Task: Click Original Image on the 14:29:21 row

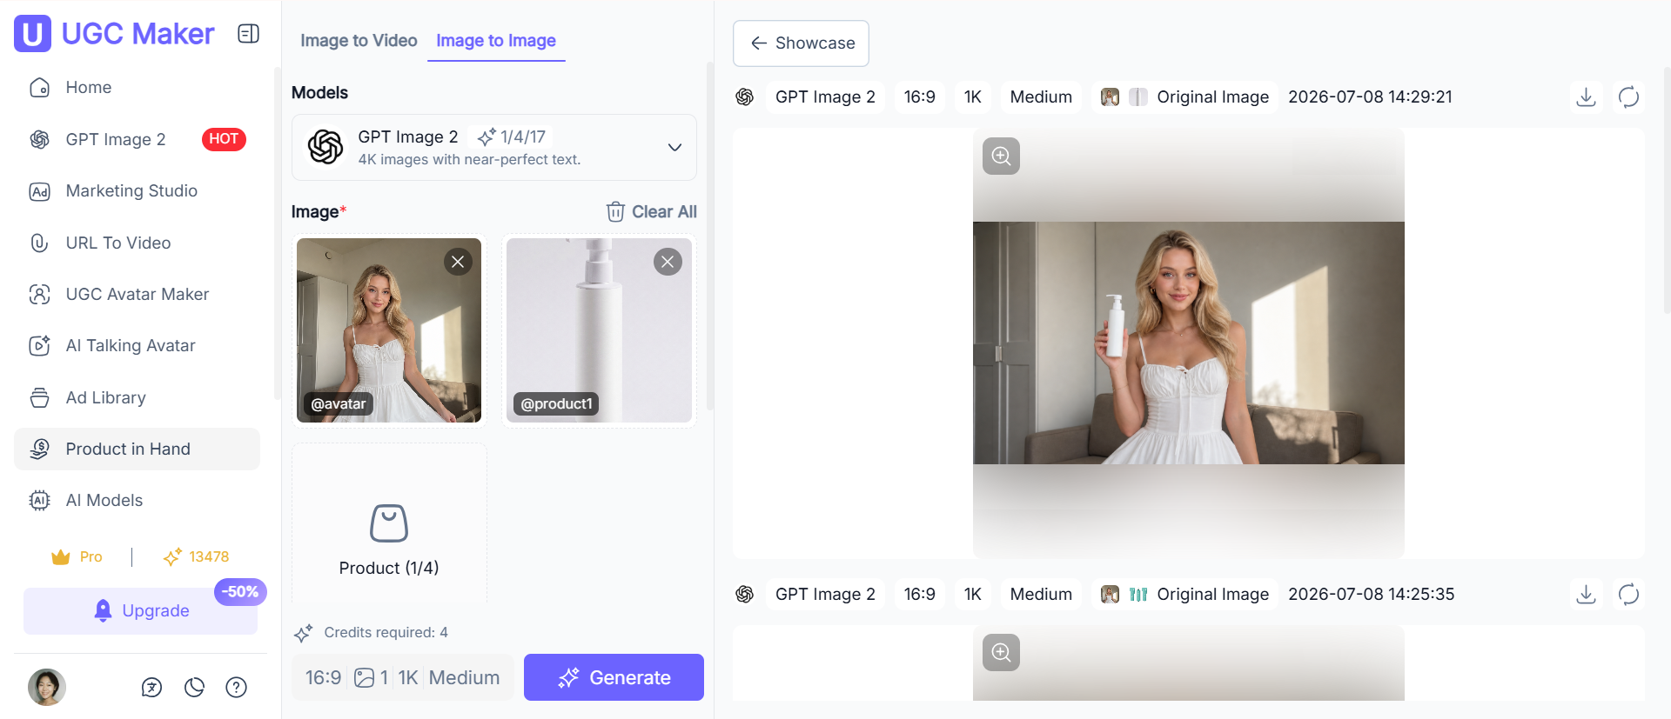Action: (x=1184, y=97)
